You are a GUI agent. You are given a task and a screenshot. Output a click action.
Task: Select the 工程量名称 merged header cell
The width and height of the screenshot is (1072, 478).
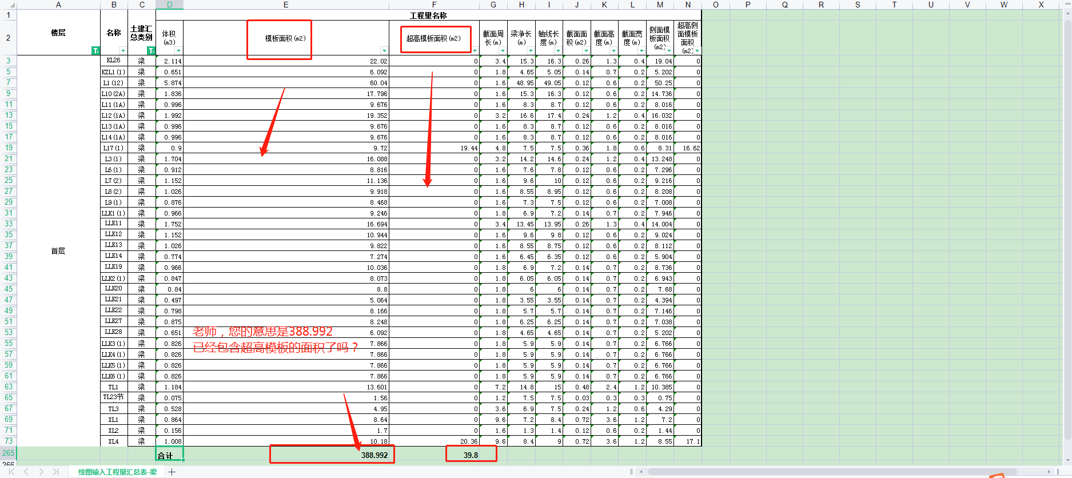click(428, 15)
